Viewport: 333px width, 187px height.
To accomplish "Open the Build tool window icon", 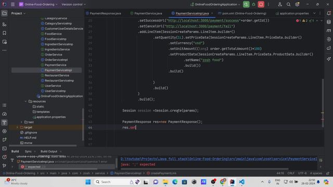I will (x=4, y=123).
